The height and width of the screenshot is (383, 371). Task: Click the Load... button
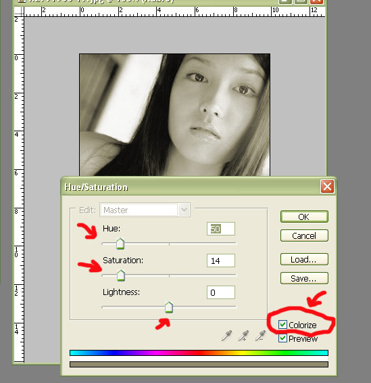pos(304,259)
